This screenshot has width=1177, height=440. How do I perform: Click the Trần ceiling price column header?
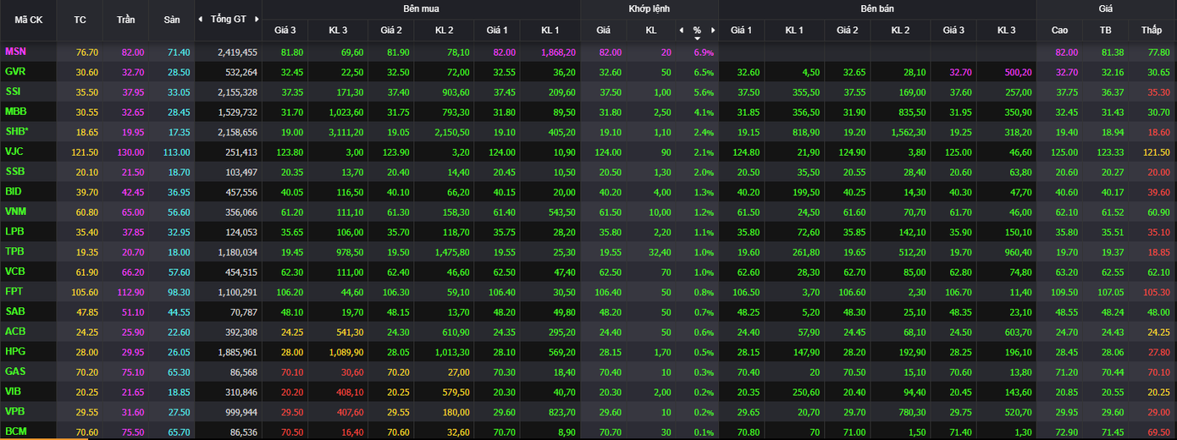[x=125, y=19]
